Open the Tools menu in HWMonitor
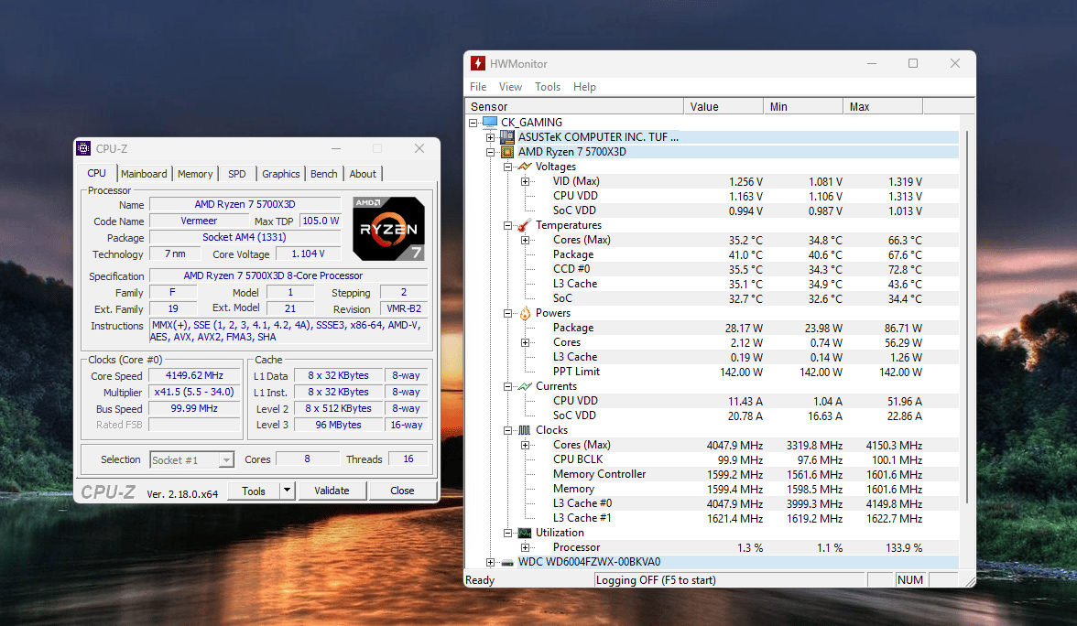Image resolution: width=1077 pixels, height=626 pixels. coord(548,86)
